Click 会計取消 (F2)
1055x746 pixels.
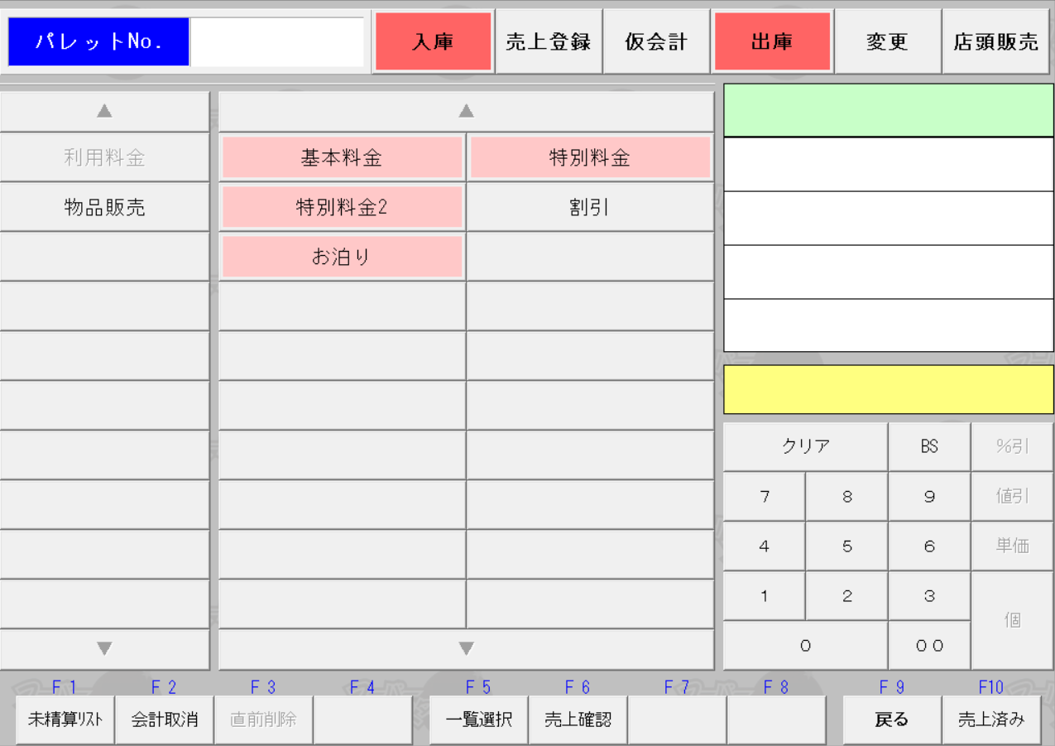[165, 720]
